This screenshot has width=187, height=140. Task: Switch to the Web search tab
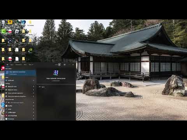(x=25, y=65)
